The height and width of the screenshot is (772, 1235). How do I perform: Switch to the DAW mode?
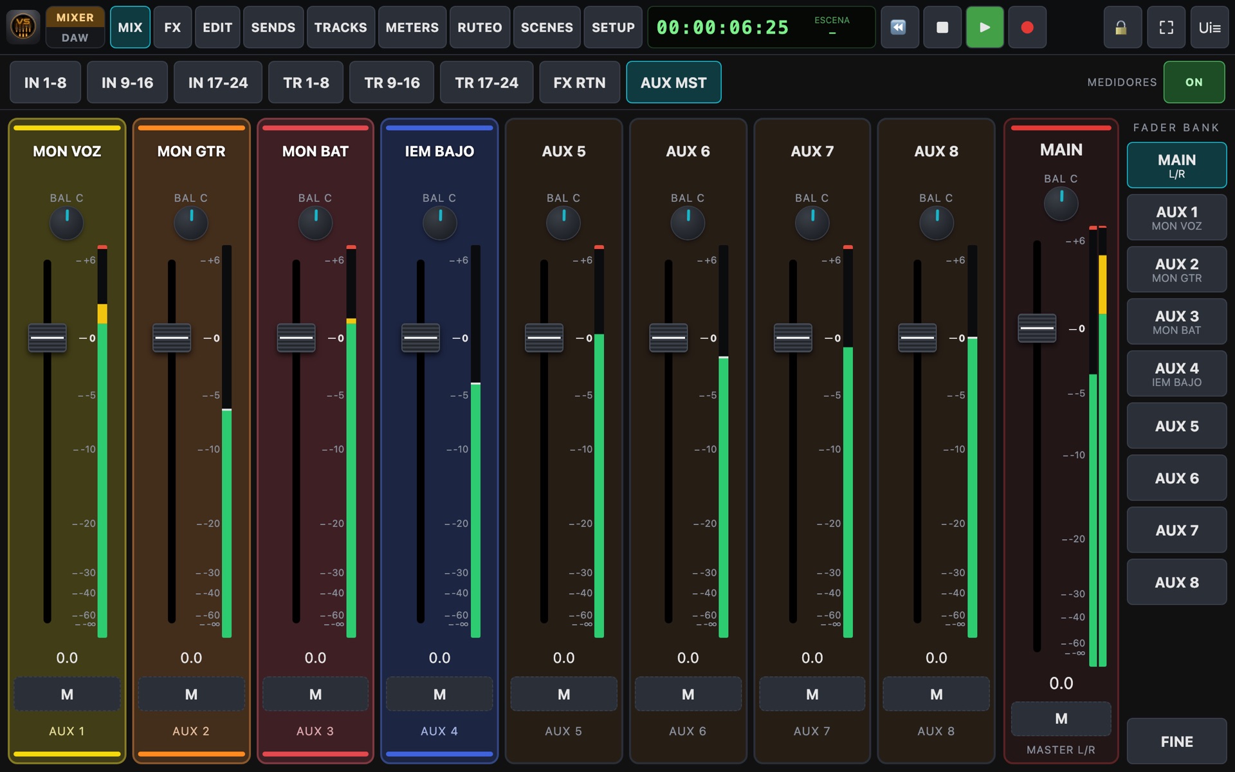[x=75, y=38]
